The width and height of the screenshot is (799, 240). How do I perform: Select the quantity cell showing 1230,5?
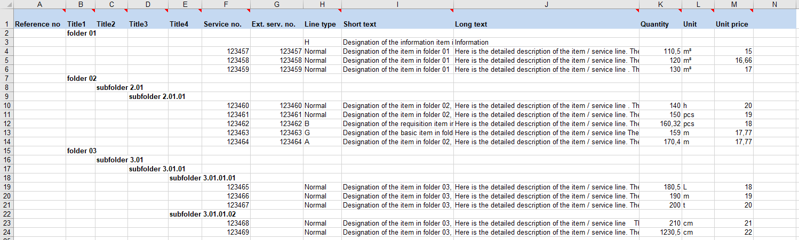point(660,232)
